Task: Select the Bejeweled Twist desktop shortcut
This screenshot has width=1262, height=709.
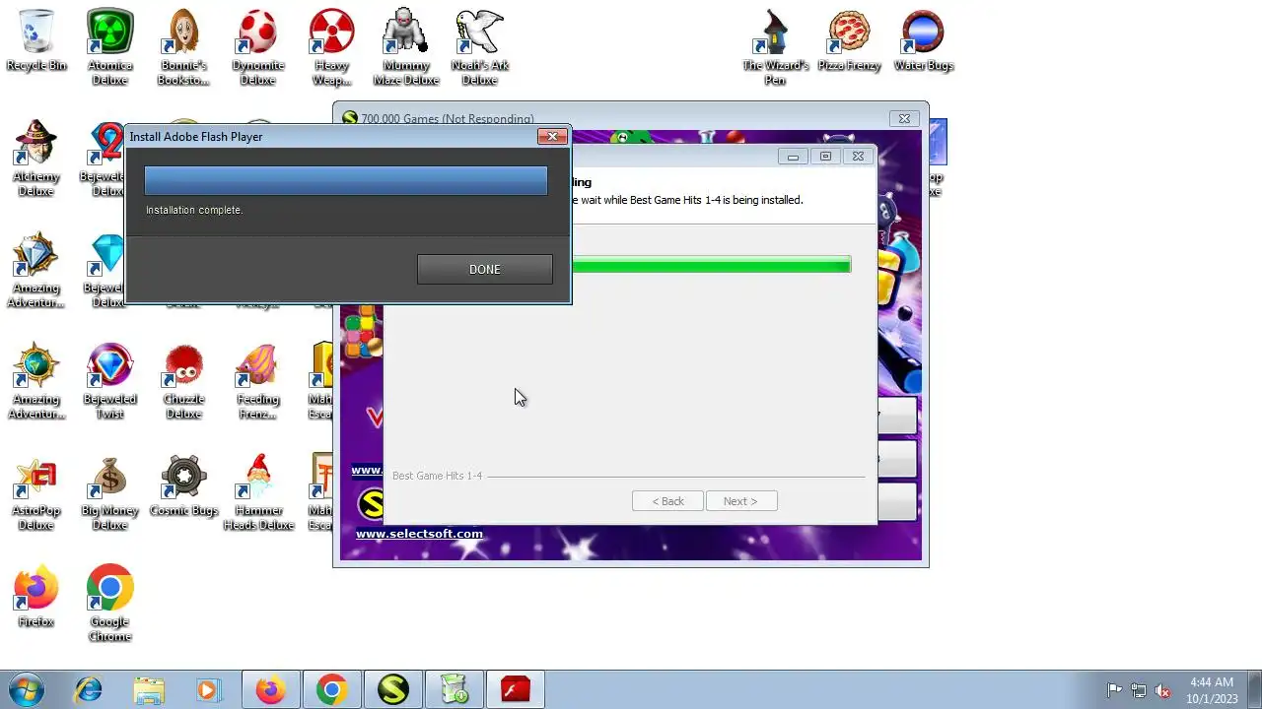Action: coord(109,381)
